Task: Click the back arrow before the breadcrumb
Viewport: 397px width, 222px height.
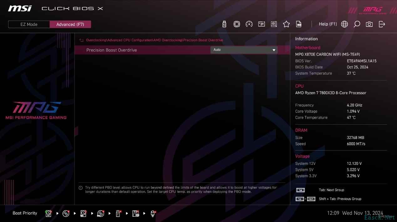Action: point(81,40)
